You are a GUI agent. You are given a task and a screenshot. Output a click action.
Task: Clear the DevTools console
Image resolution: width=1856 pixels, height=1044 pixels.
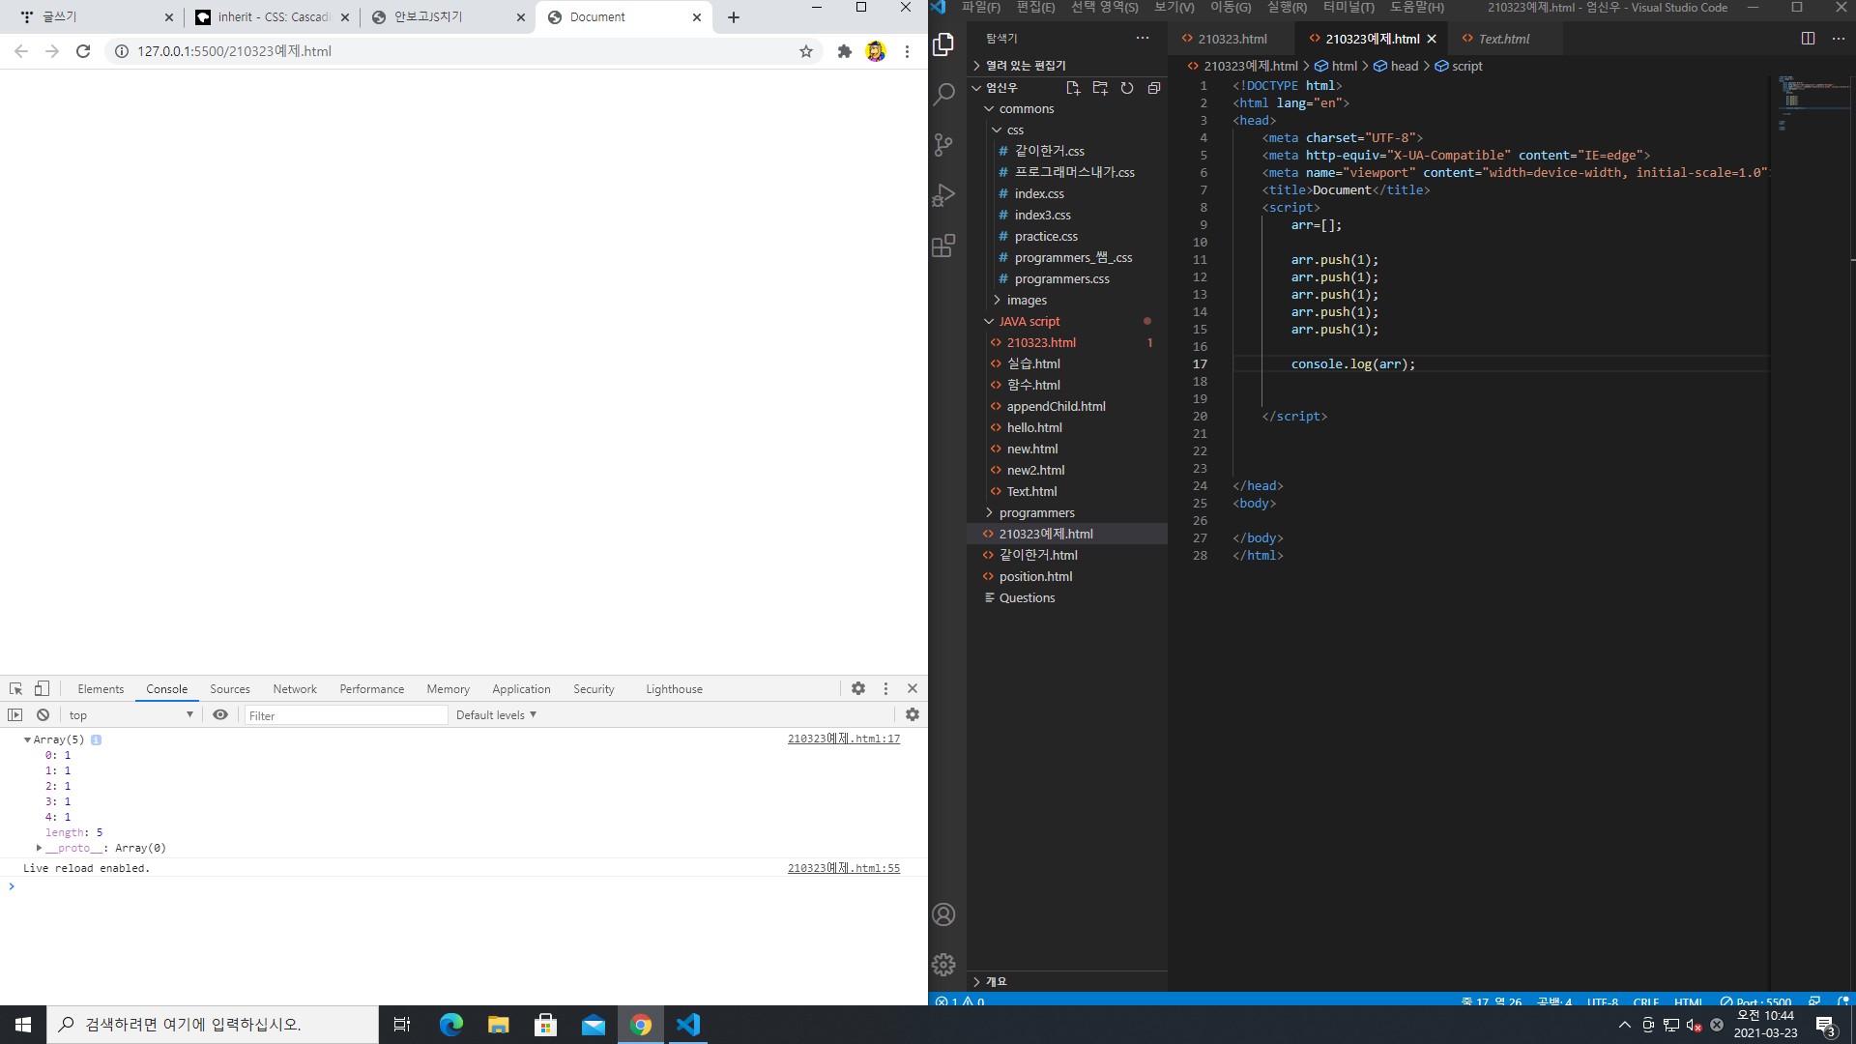[43, 715]
